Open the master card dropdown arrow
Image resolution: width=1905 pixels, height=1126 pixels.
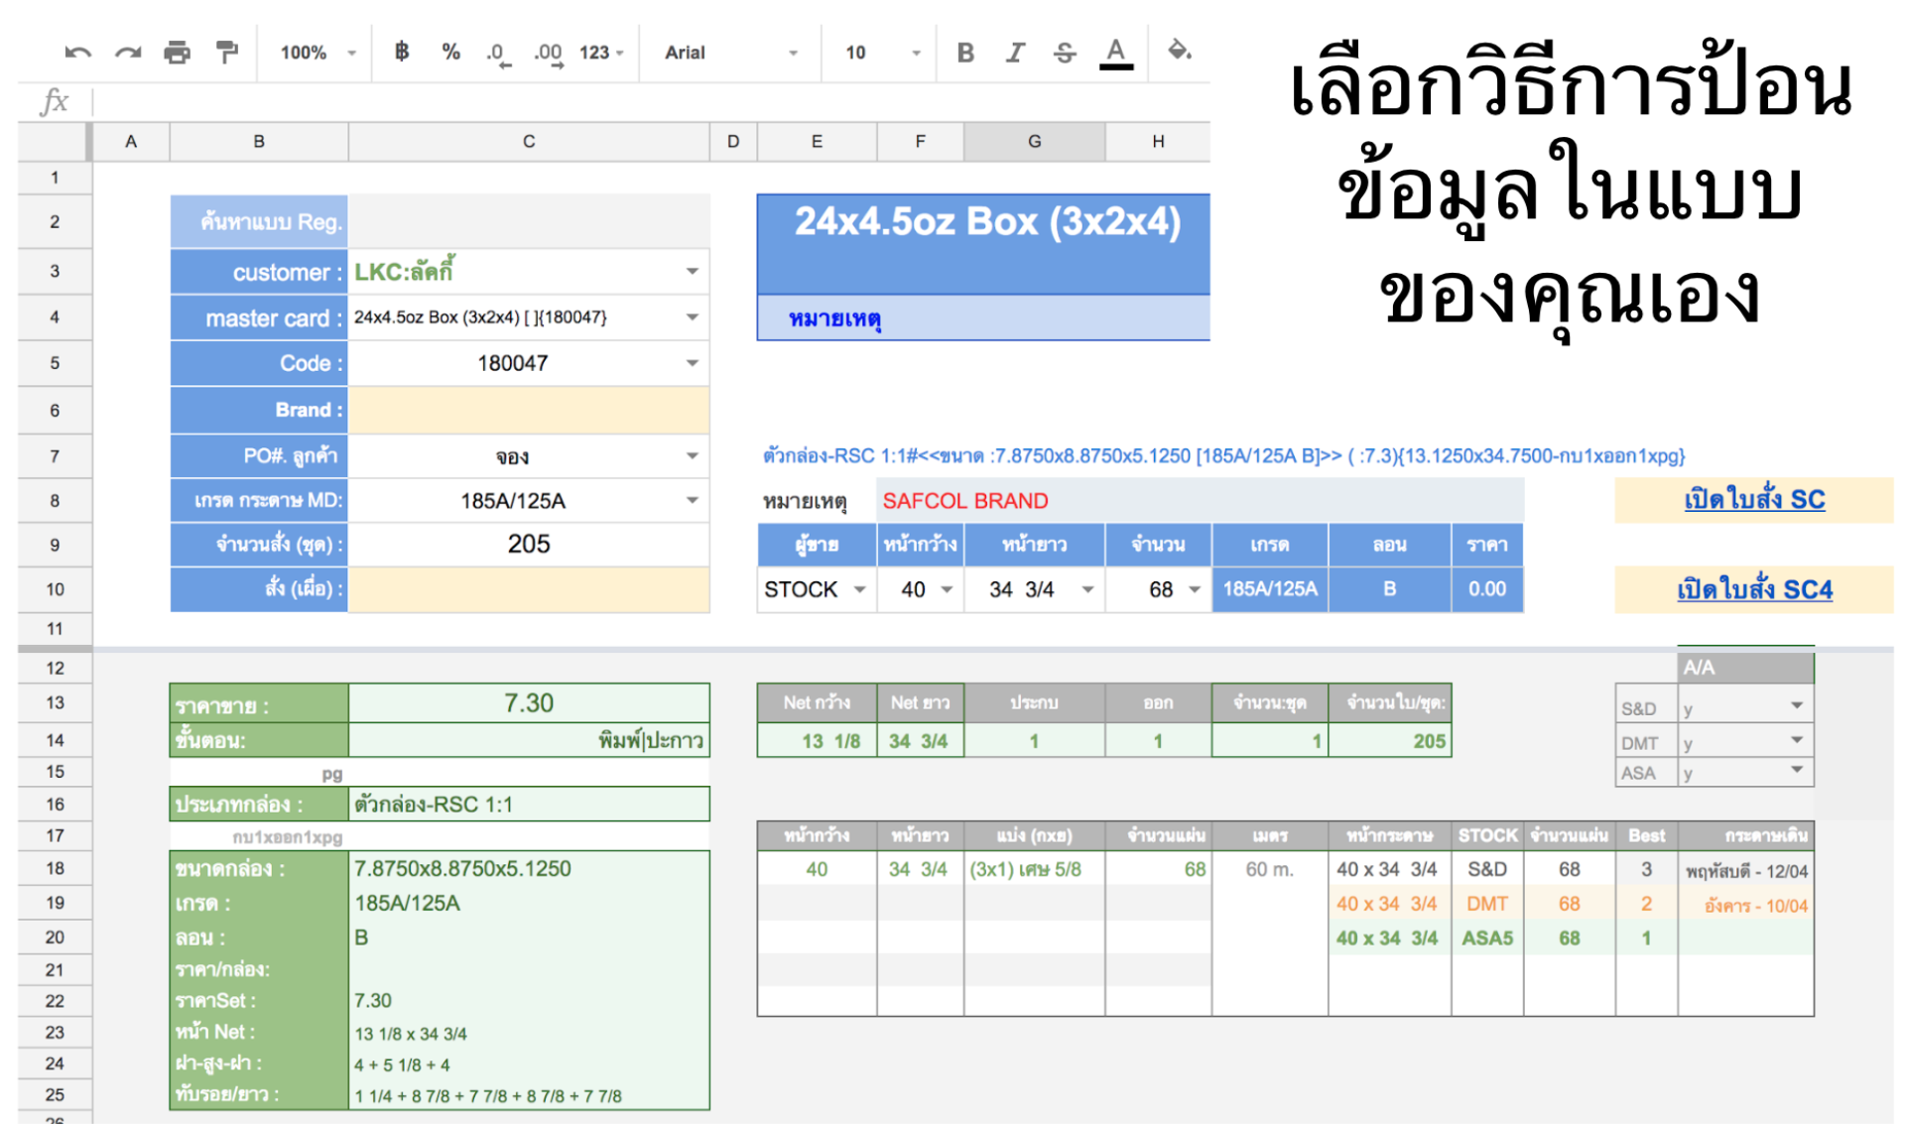point(692,317)
